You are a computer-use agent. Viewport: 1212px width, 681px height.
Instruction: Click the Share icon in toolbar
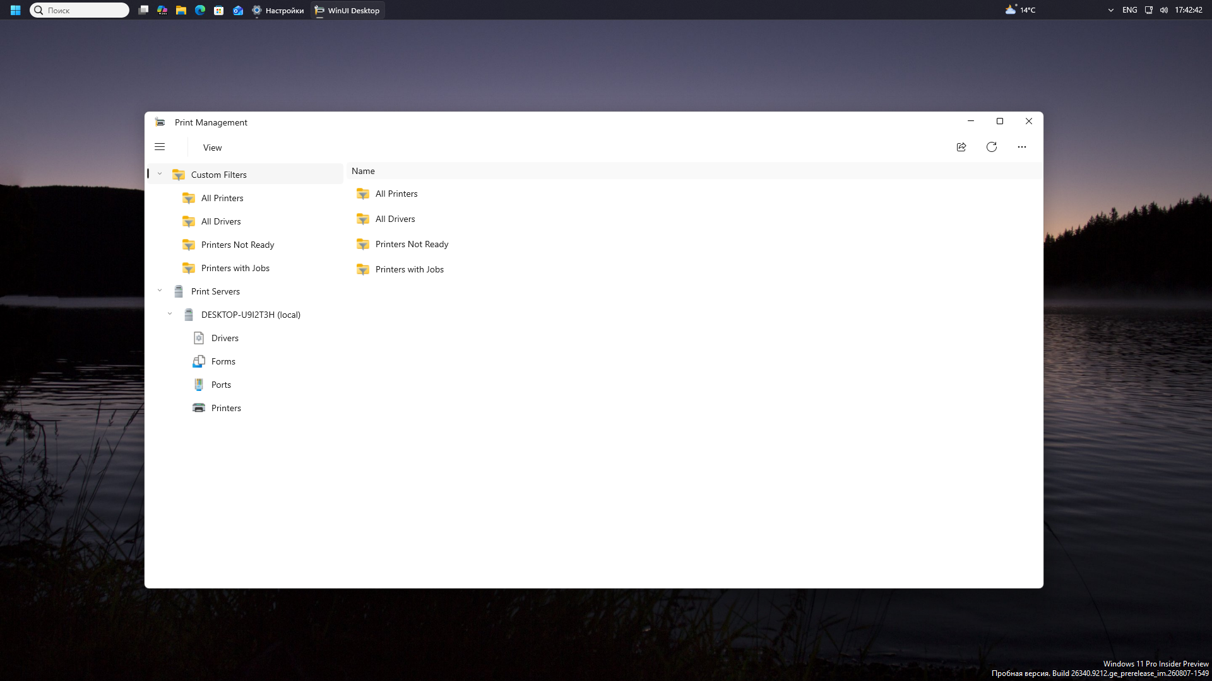point(961,147)
